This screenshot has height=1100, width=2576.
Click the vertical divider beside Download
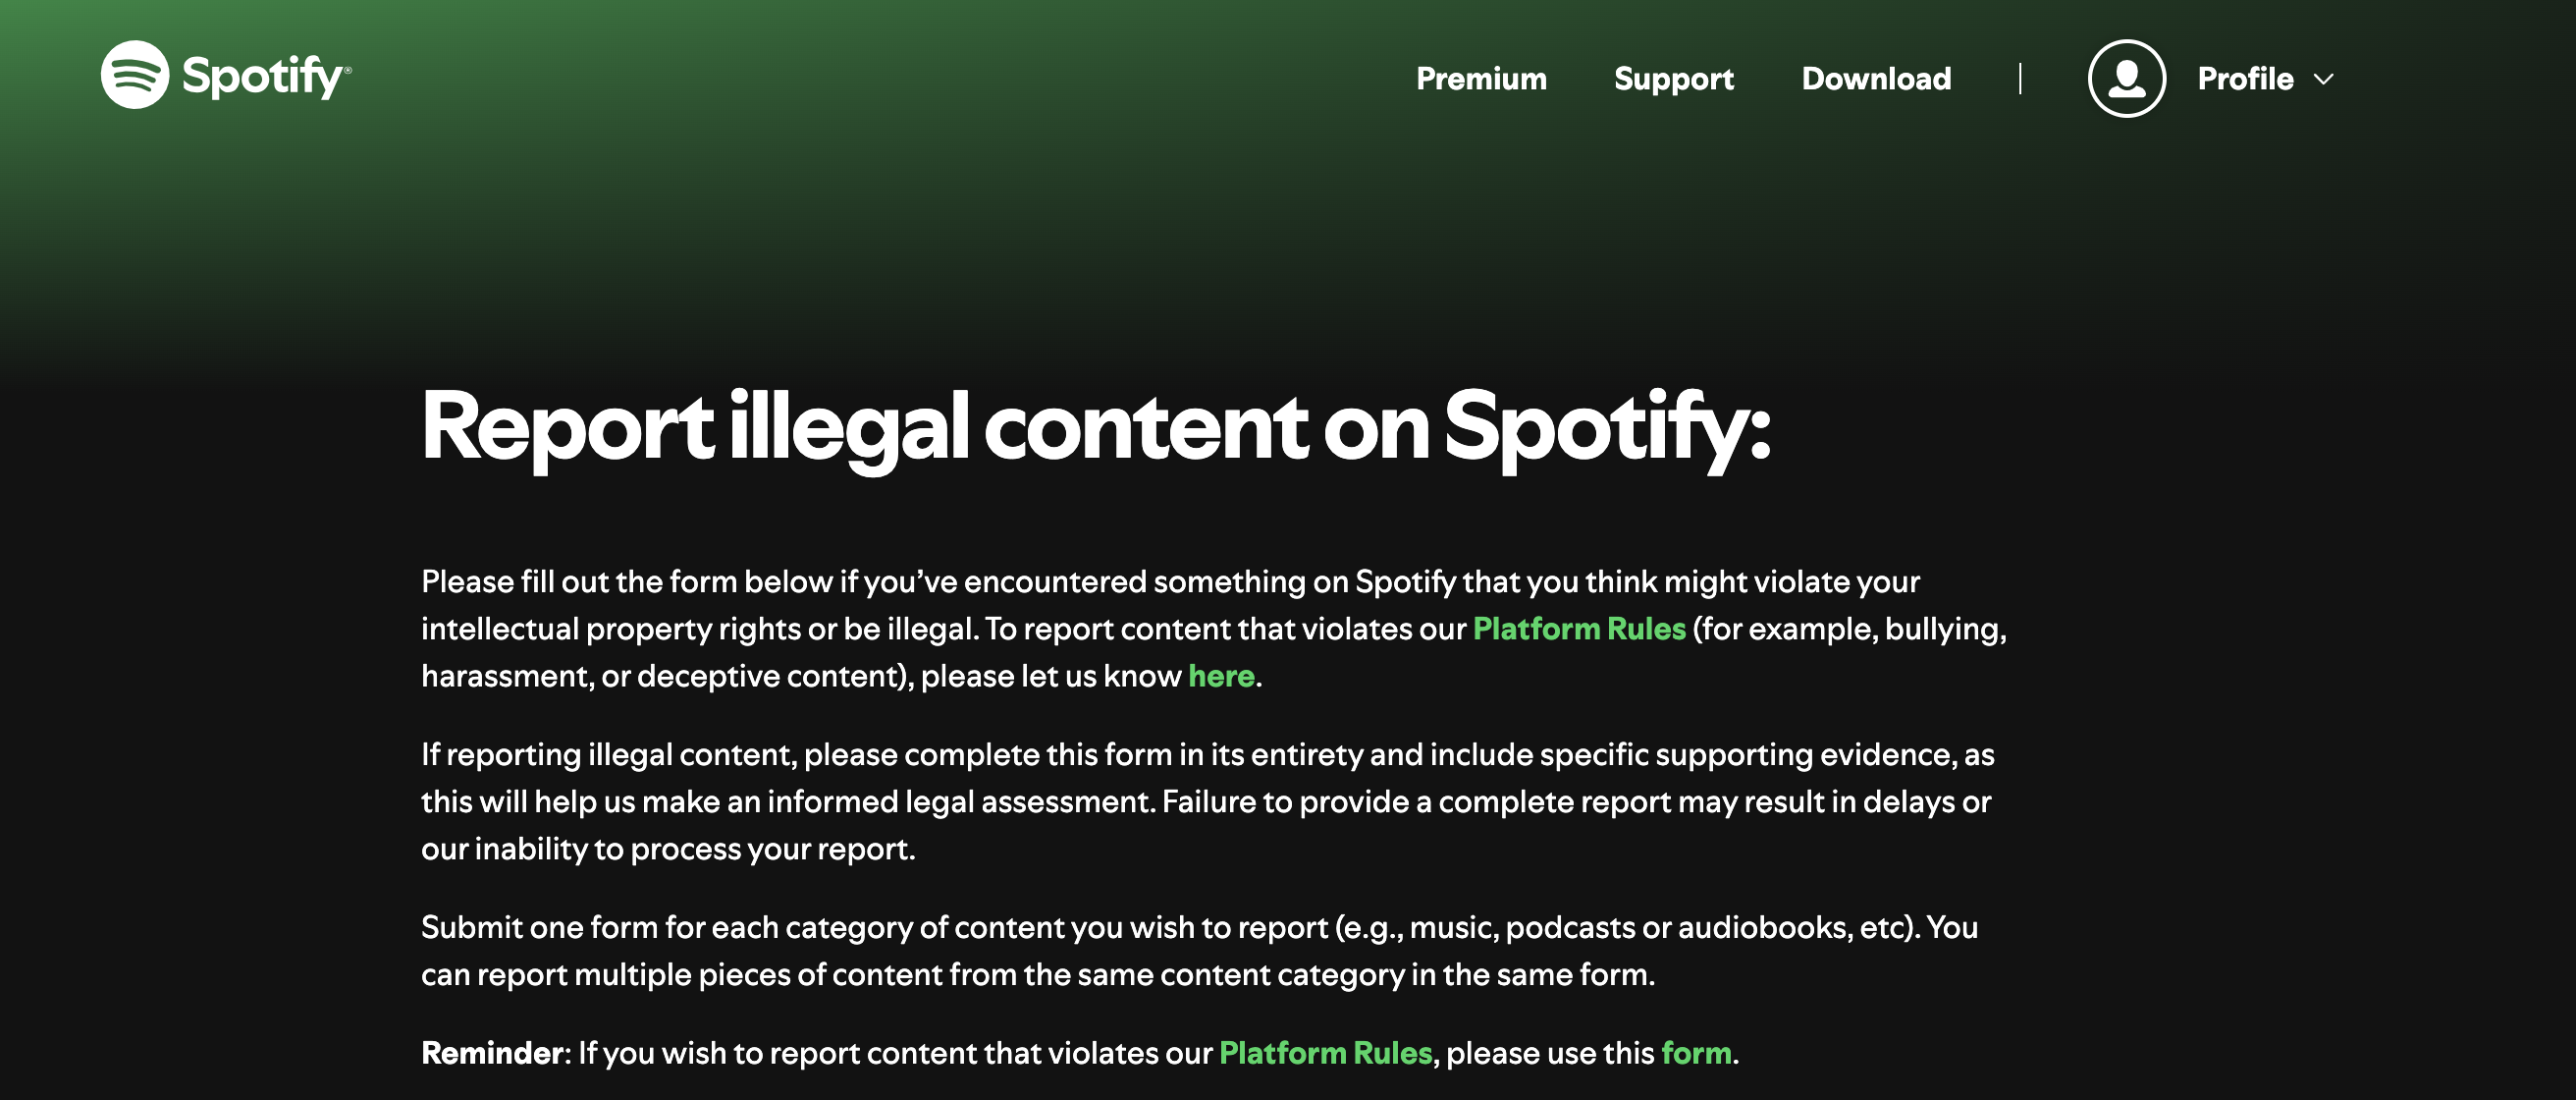[2020, 78]
